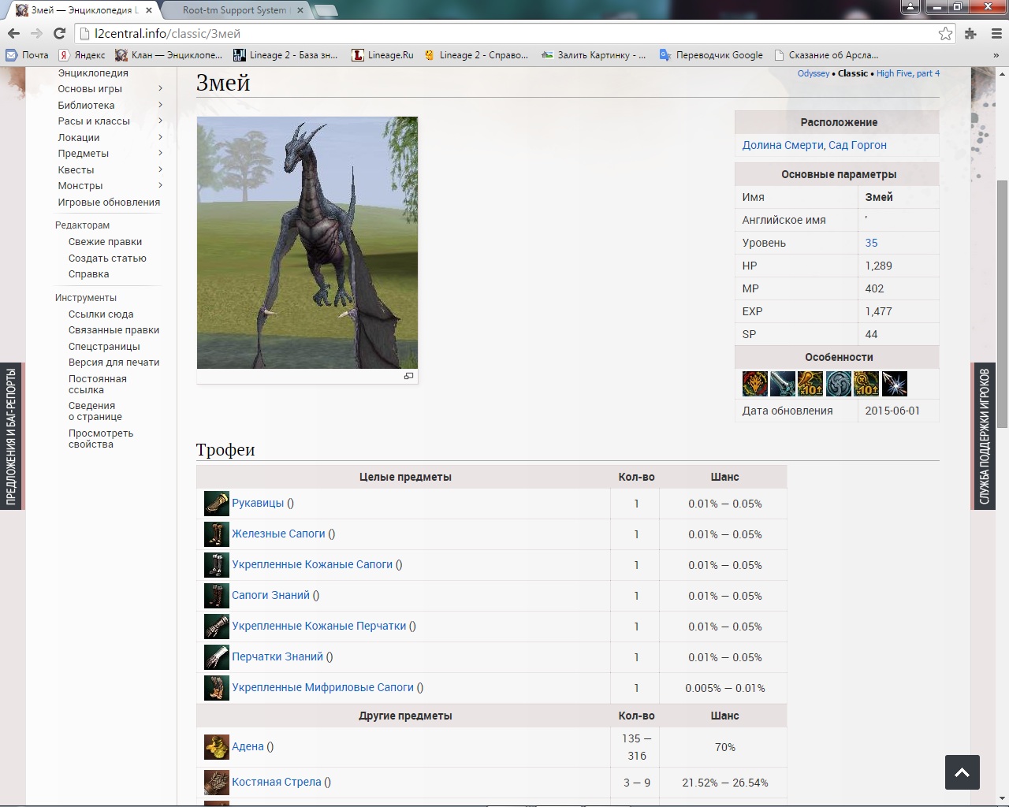Image resolution: width=1009 pixels, height=807 pixels.
Task: Open the Костяная Стрела item link
Action: click(277, 782)
